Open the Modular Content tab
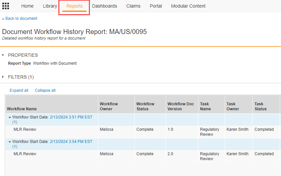Viewport: 281px width, 176px height. click(188, 6)
